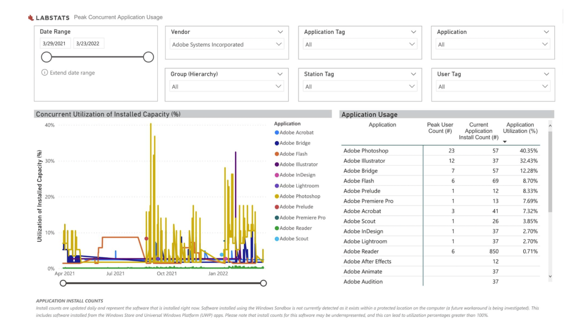Viewport: 588px width, 330px height.
Task: Sort by Peak User Count column header
Action: (440, 128)
